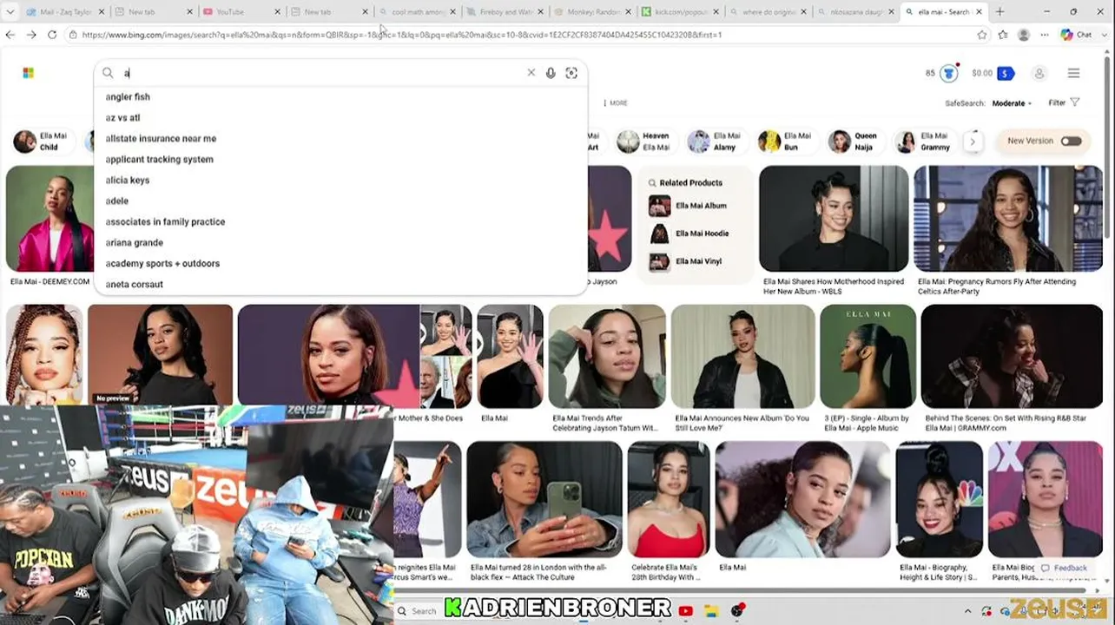Click the Filter funnel icon
The image size is (1115, 625).
[x=1075, y=102]
